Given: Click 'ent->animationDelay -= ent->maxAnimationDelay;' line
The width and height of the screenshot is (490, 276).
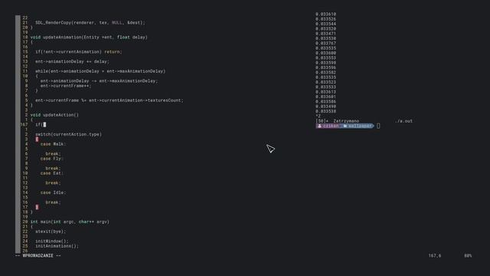Looking at the screenshot, I should 99,80.
